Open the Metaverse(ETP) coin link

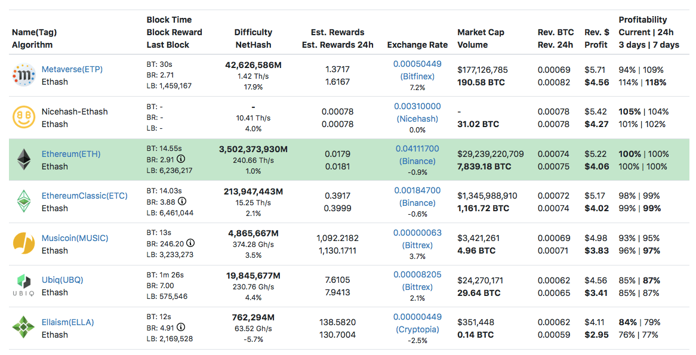(x=72, y=69)
